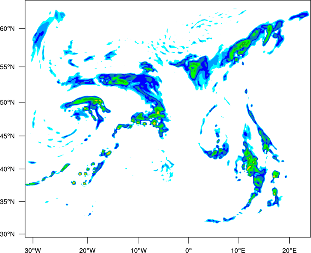Click the 20°W longitude label
The image size is (311, 253).
pyautogui.click(x=87, y=250)
